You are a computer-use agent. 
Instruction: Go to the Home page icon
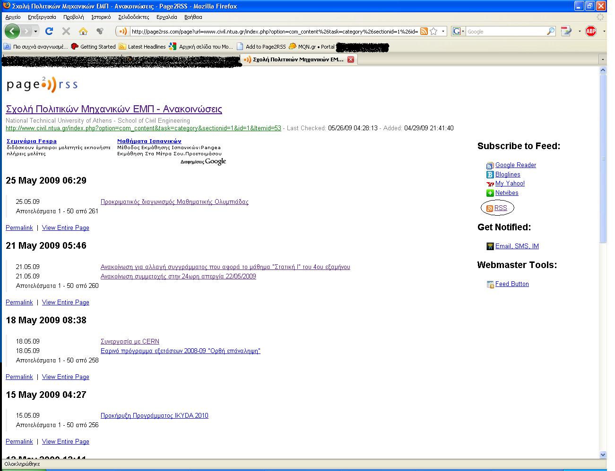[x=83, y=31]
